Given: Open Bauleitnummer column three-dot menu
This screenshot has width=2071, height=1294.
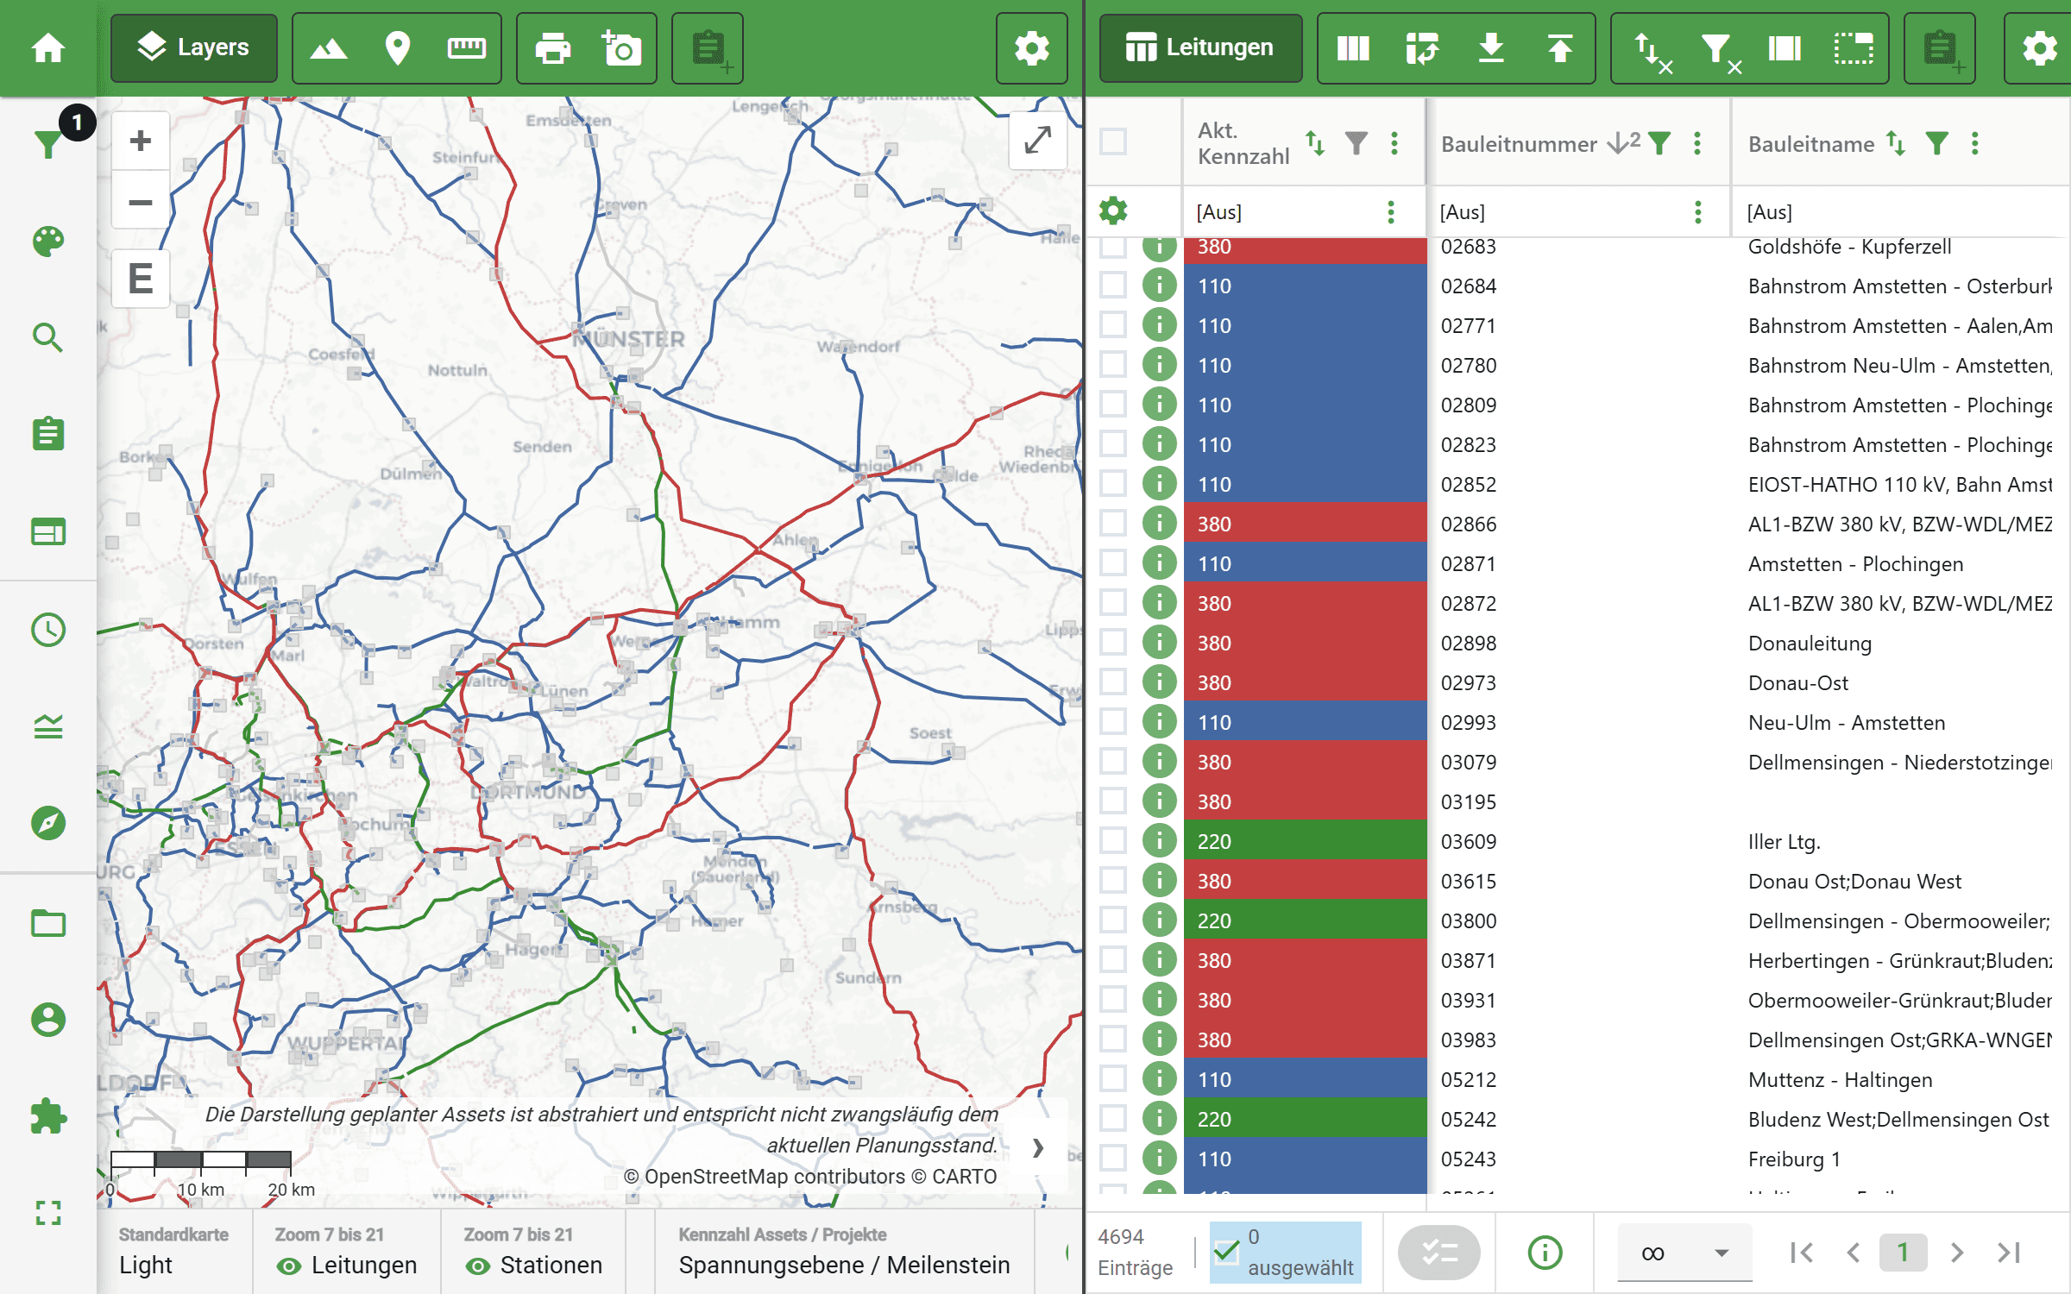Looking at the screenshot, I should pyautogui.click(x=1697, y=143).
